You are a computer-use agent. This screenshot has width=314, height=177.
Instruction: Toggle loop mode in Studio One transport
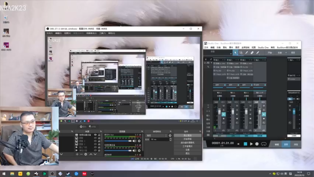pyautogui.click(x=264, y=144)
